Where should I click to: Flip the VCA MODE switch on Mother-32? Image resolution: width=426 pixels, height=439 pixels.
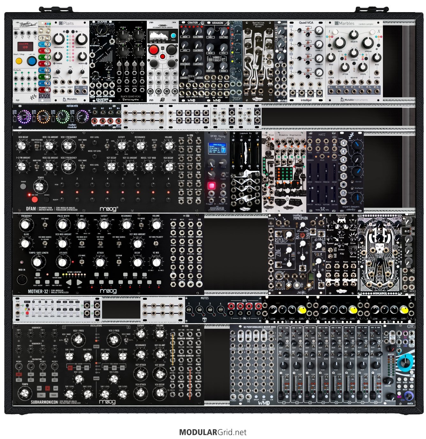[141, 225]
